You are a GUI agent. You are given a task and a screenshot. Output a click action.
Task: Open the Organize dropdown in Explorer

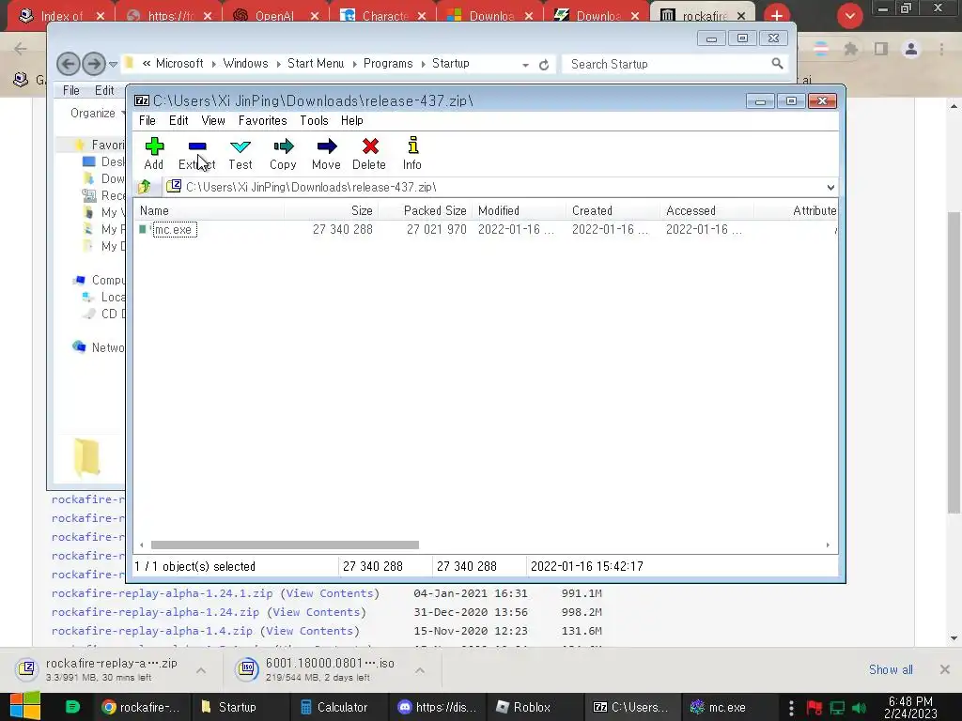point(97,113)
